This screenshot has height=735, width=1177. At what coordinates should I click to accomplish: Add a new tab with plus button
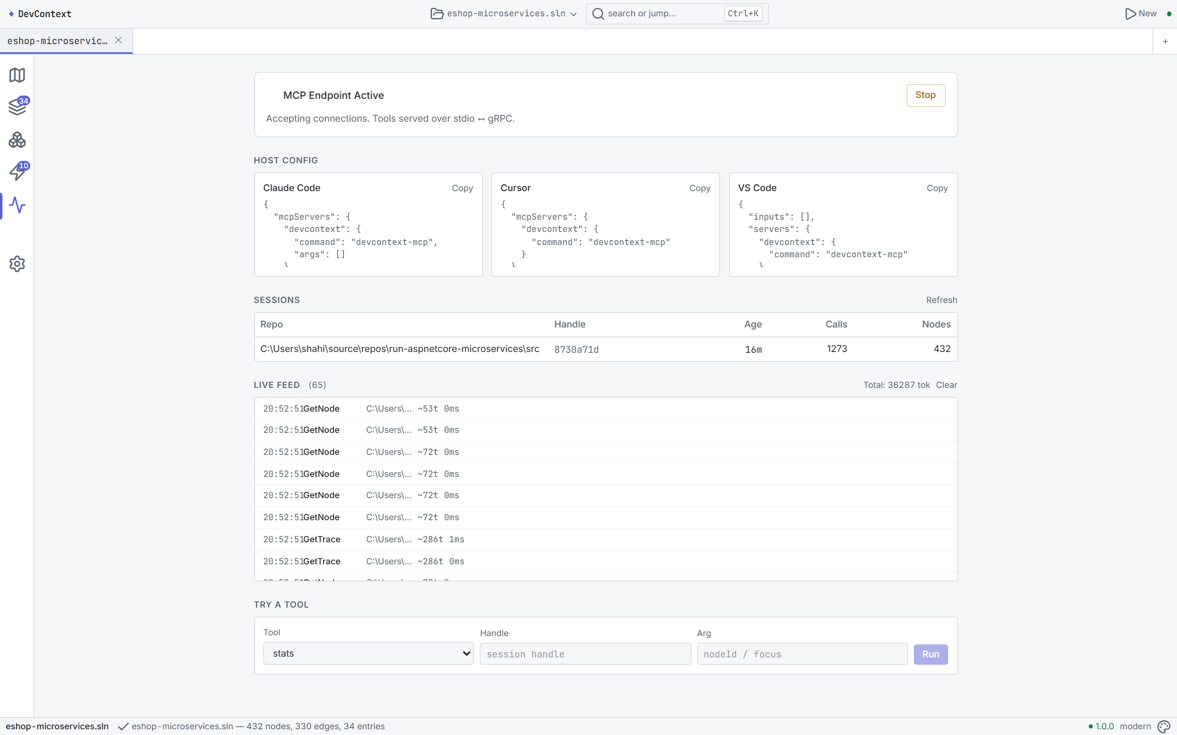coord(1165,41)
